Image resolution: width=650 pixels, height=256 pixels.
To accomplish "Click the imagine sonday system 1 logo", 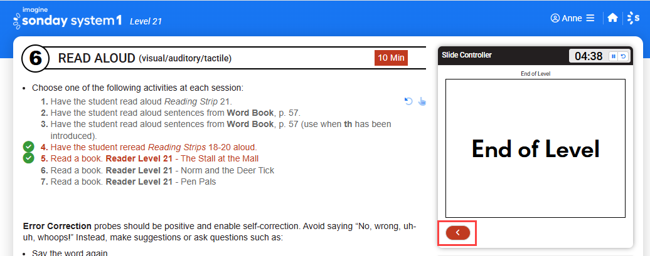I will click(x=67, y=18).
